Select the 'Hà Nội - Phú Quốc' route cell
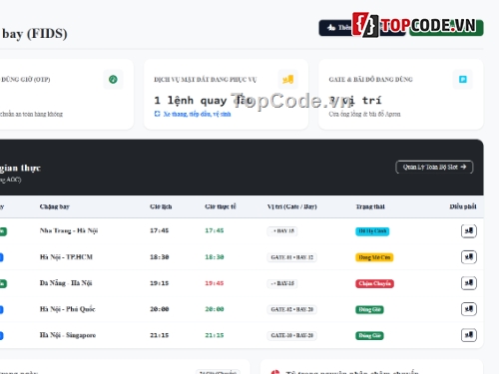Viewport: 499px width, 374px height. (68, 309)
